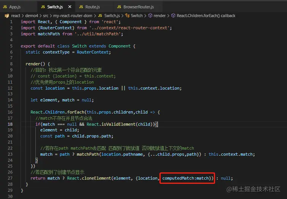This screenshot has height=199, width=287.
Task: Click the 'matchPath(' call on line 23
Action: point(89,155)
